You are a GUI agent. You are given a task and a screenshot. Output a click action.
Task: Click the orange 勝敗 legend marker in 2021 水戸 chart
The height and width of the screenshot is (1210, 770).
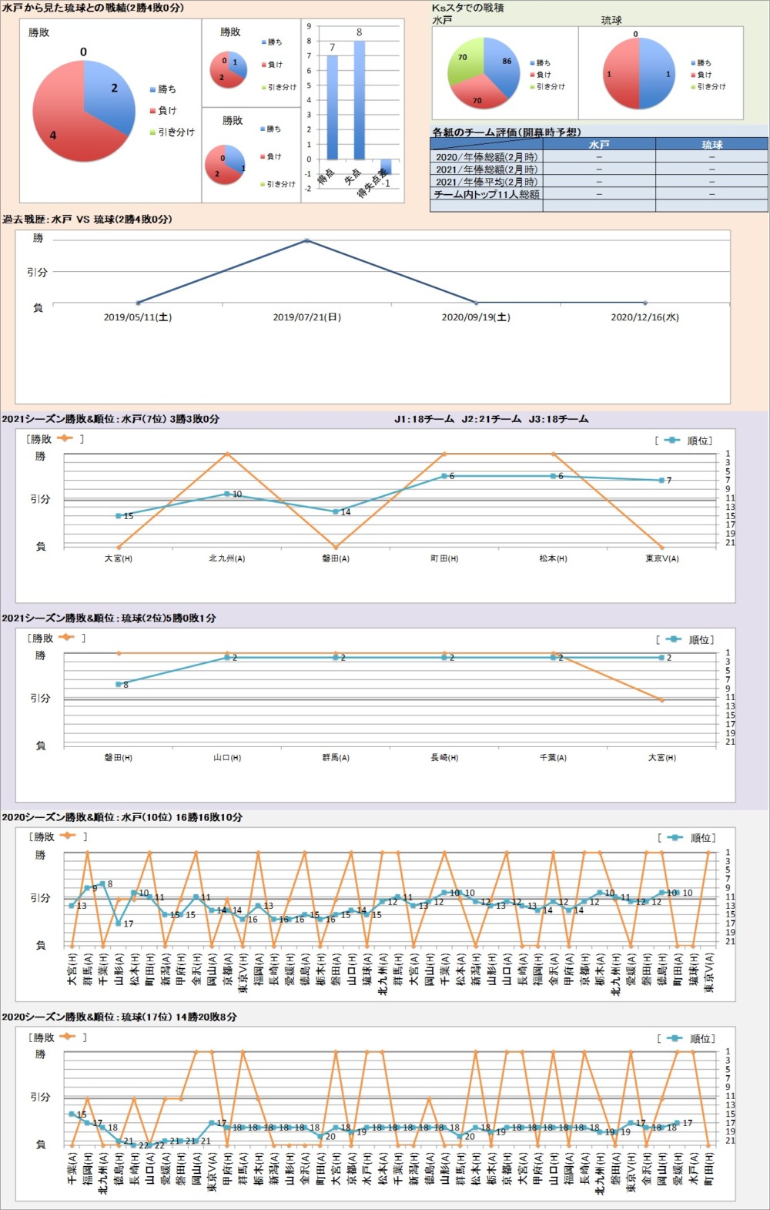pyautogui.click(x=65, y=438)
